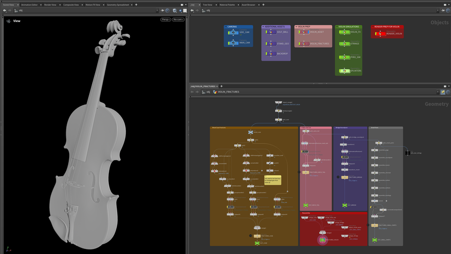
Task: Open the No cam camera dropdown
Action: [x=178, y=20]
